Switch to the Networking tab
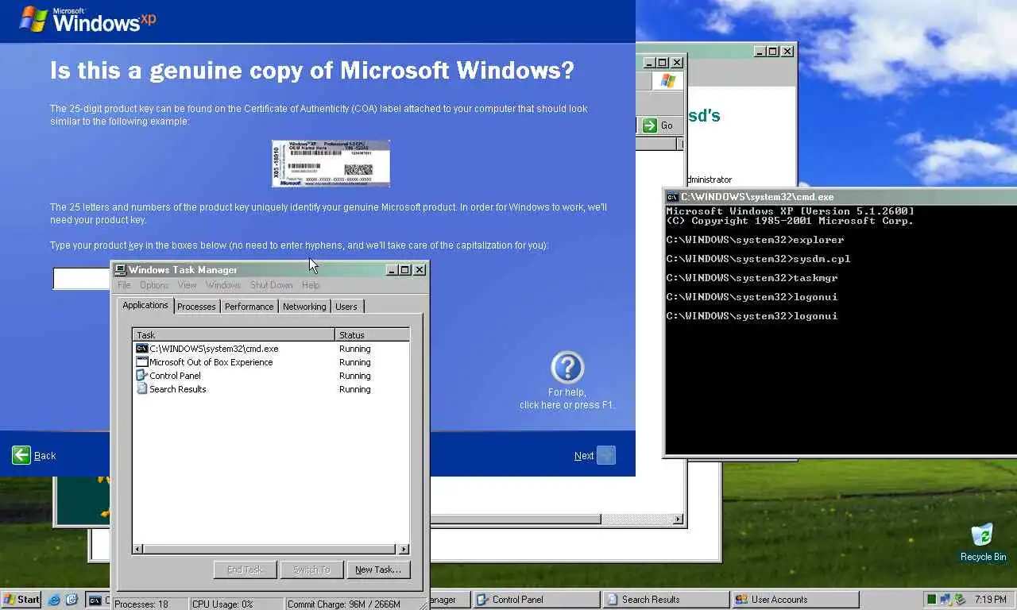The width and height of the screenshot is (1017, 610). tap(304, 307)
